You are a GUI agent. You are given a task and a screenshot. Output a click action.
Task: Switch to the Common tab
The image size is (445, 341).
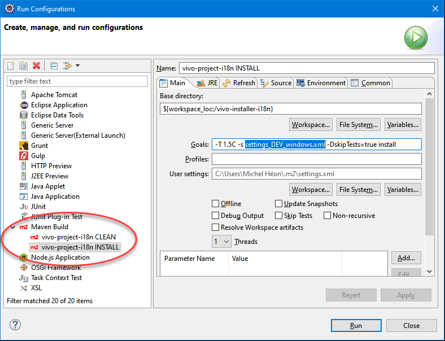[x=370, y=83]
